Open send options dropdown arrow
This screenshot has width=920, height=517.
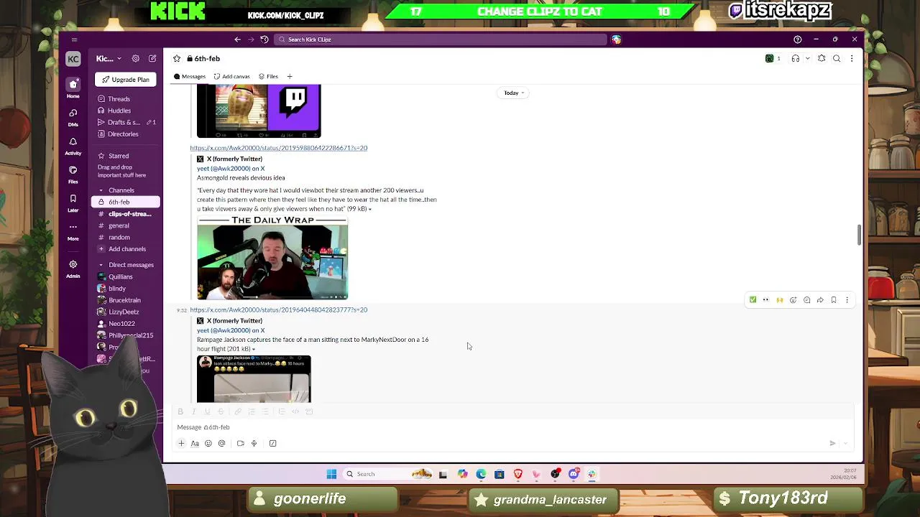click(846, 443)
